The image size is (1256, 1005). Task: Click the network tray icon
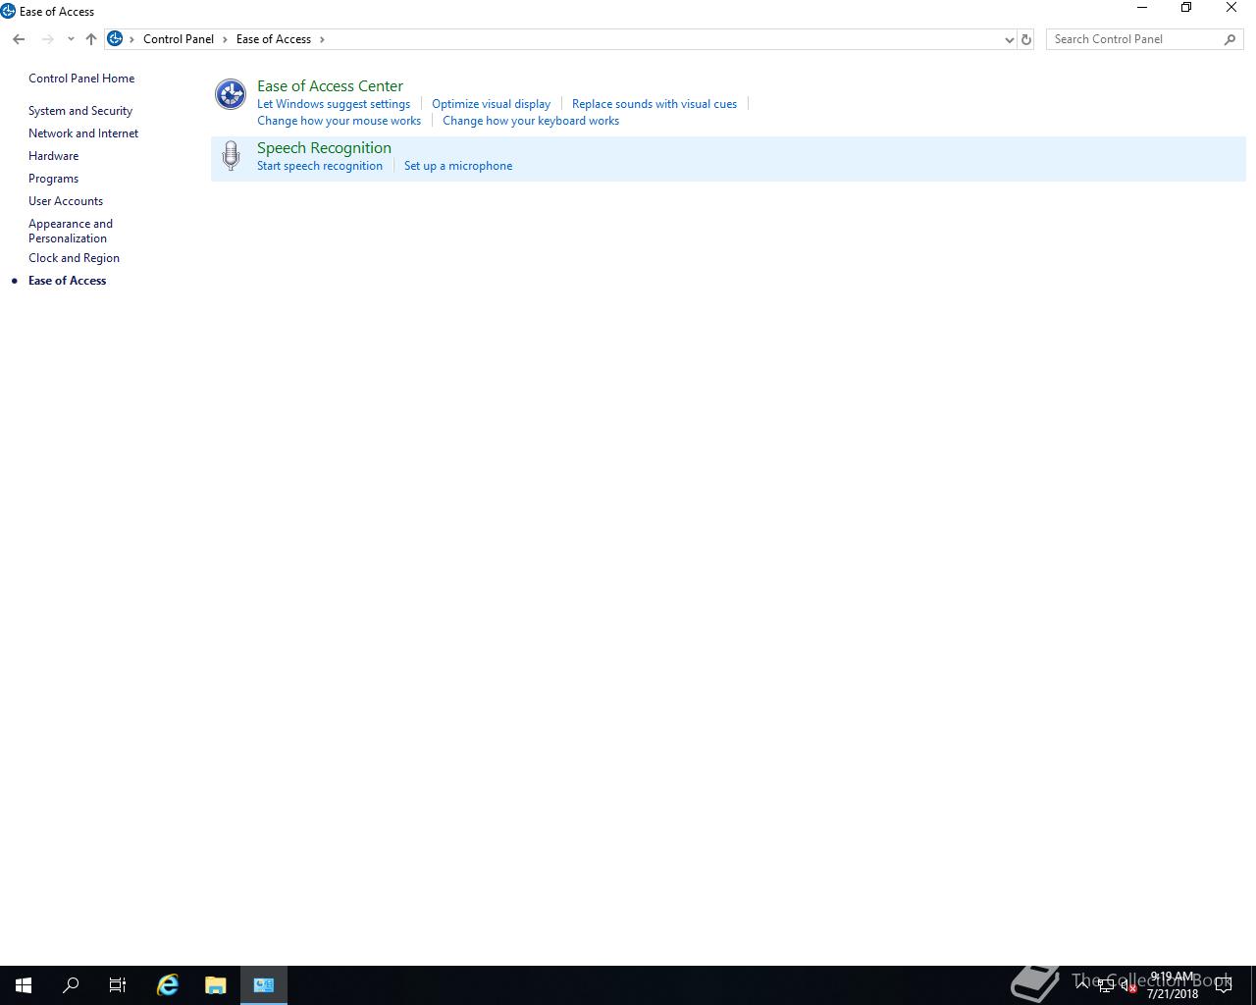[1106, 986]
